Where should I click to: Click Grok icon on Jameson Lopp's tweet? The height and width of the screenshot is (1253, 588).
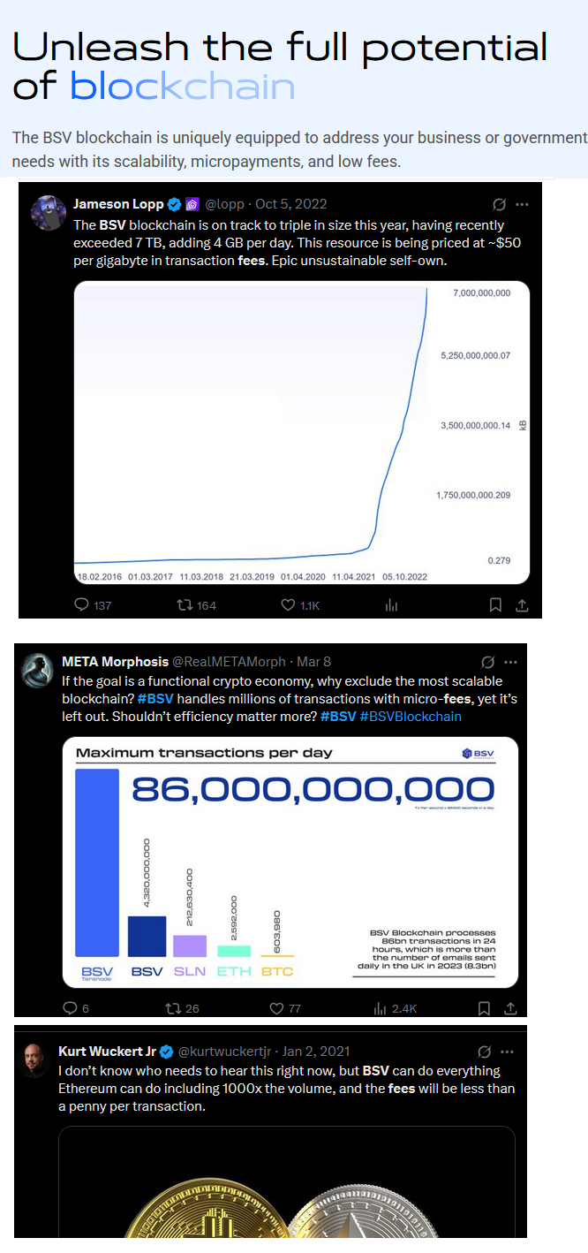499,204
